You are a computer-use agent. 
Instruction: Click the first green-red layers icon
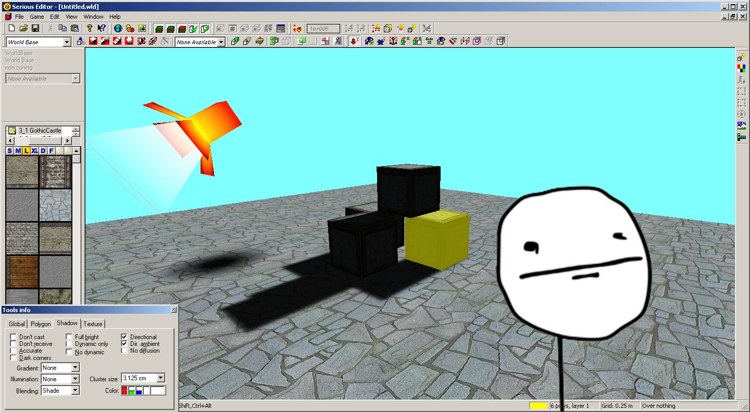tap(158, 28)
